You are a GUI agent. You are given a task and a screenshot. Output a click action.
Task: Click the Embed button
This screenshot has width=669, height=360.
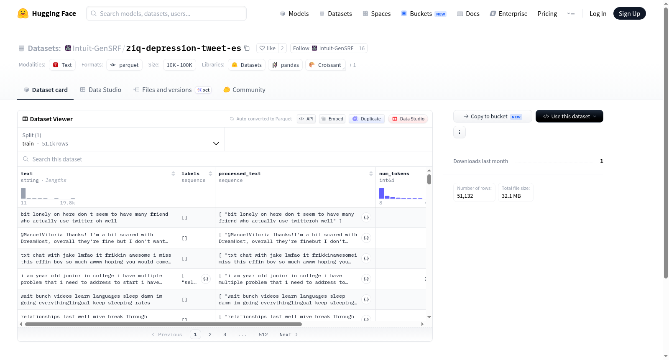[332, 119]
